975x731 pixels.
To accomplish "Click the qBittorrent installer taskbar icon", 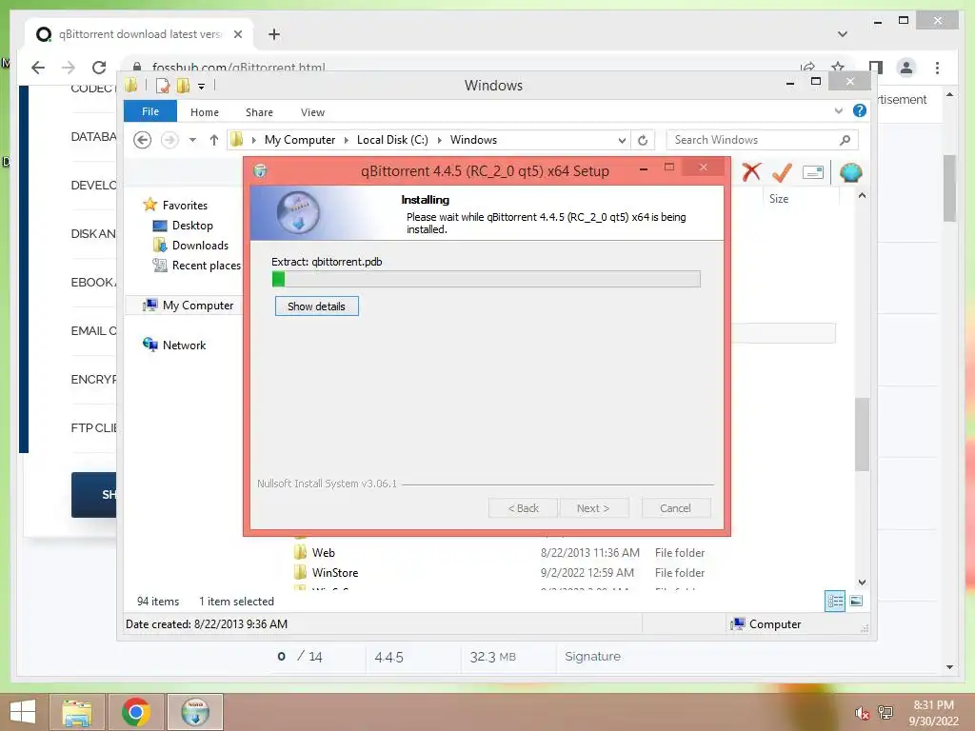I will (195, 712).
